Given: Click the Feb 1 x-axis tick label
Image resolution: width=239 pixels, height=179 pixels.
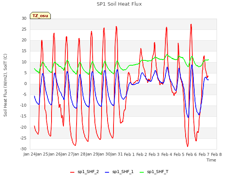Looking at the screenshot, I should [129, 154].
